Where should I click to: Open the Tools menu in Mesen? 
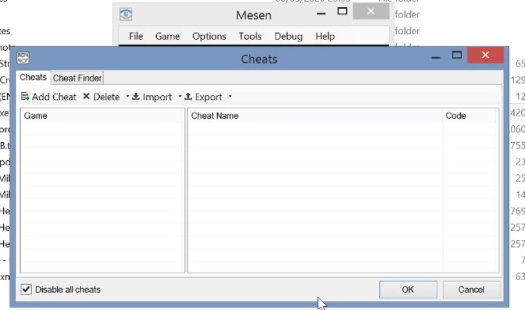click(x=250, y=36)
